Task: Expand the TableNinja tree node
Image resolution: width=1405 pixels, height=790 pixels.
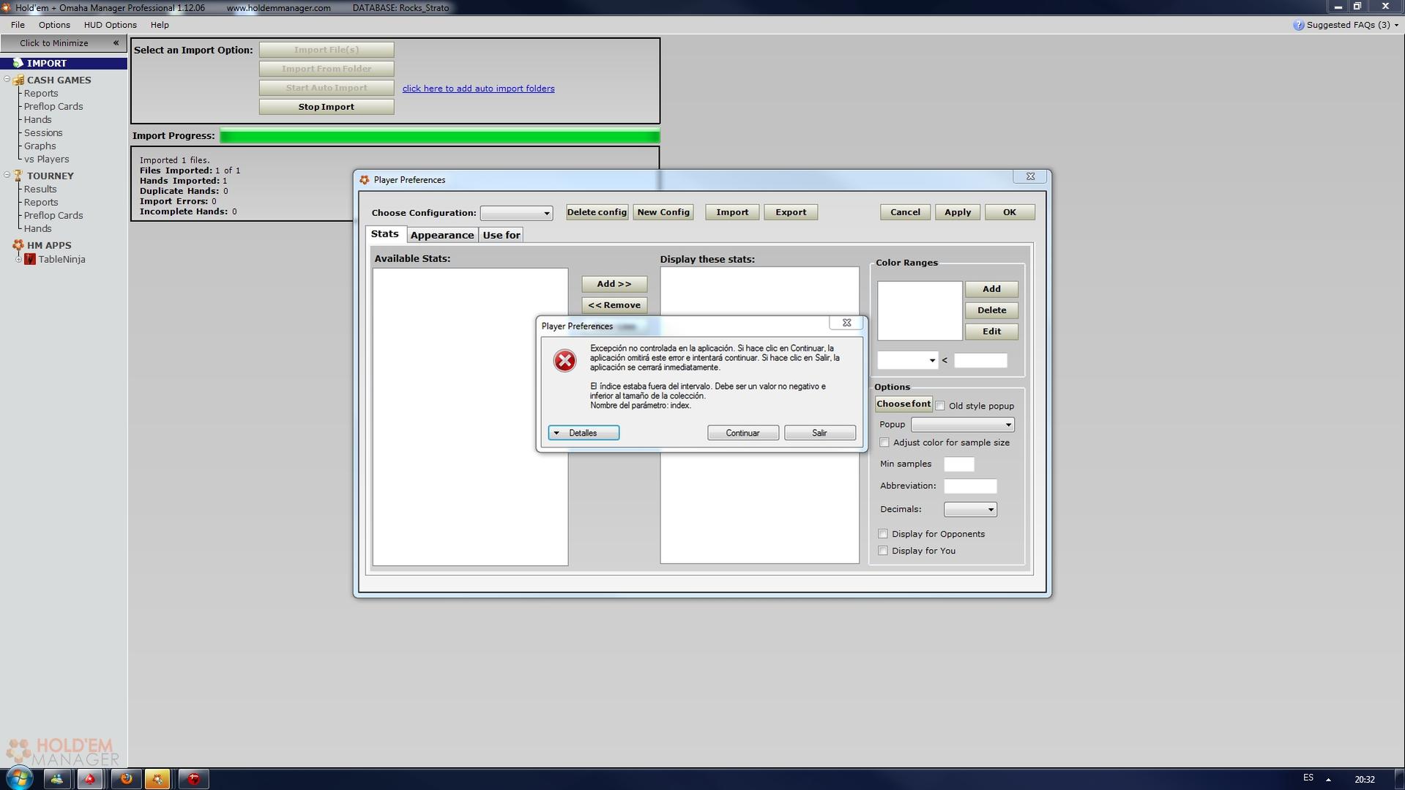Action: pos(18,259)
